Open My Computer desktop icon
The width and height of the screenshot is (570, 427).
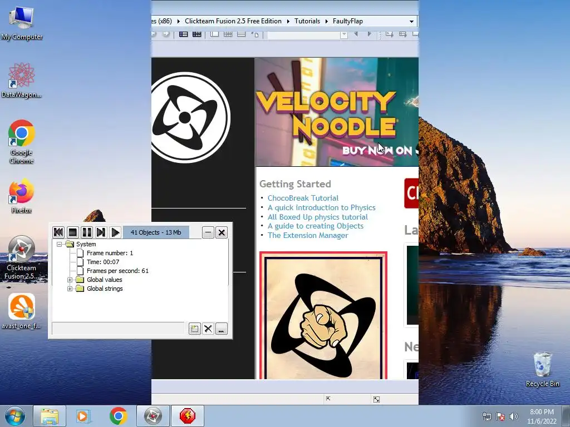pyautogui.click(x=22, y=22)
